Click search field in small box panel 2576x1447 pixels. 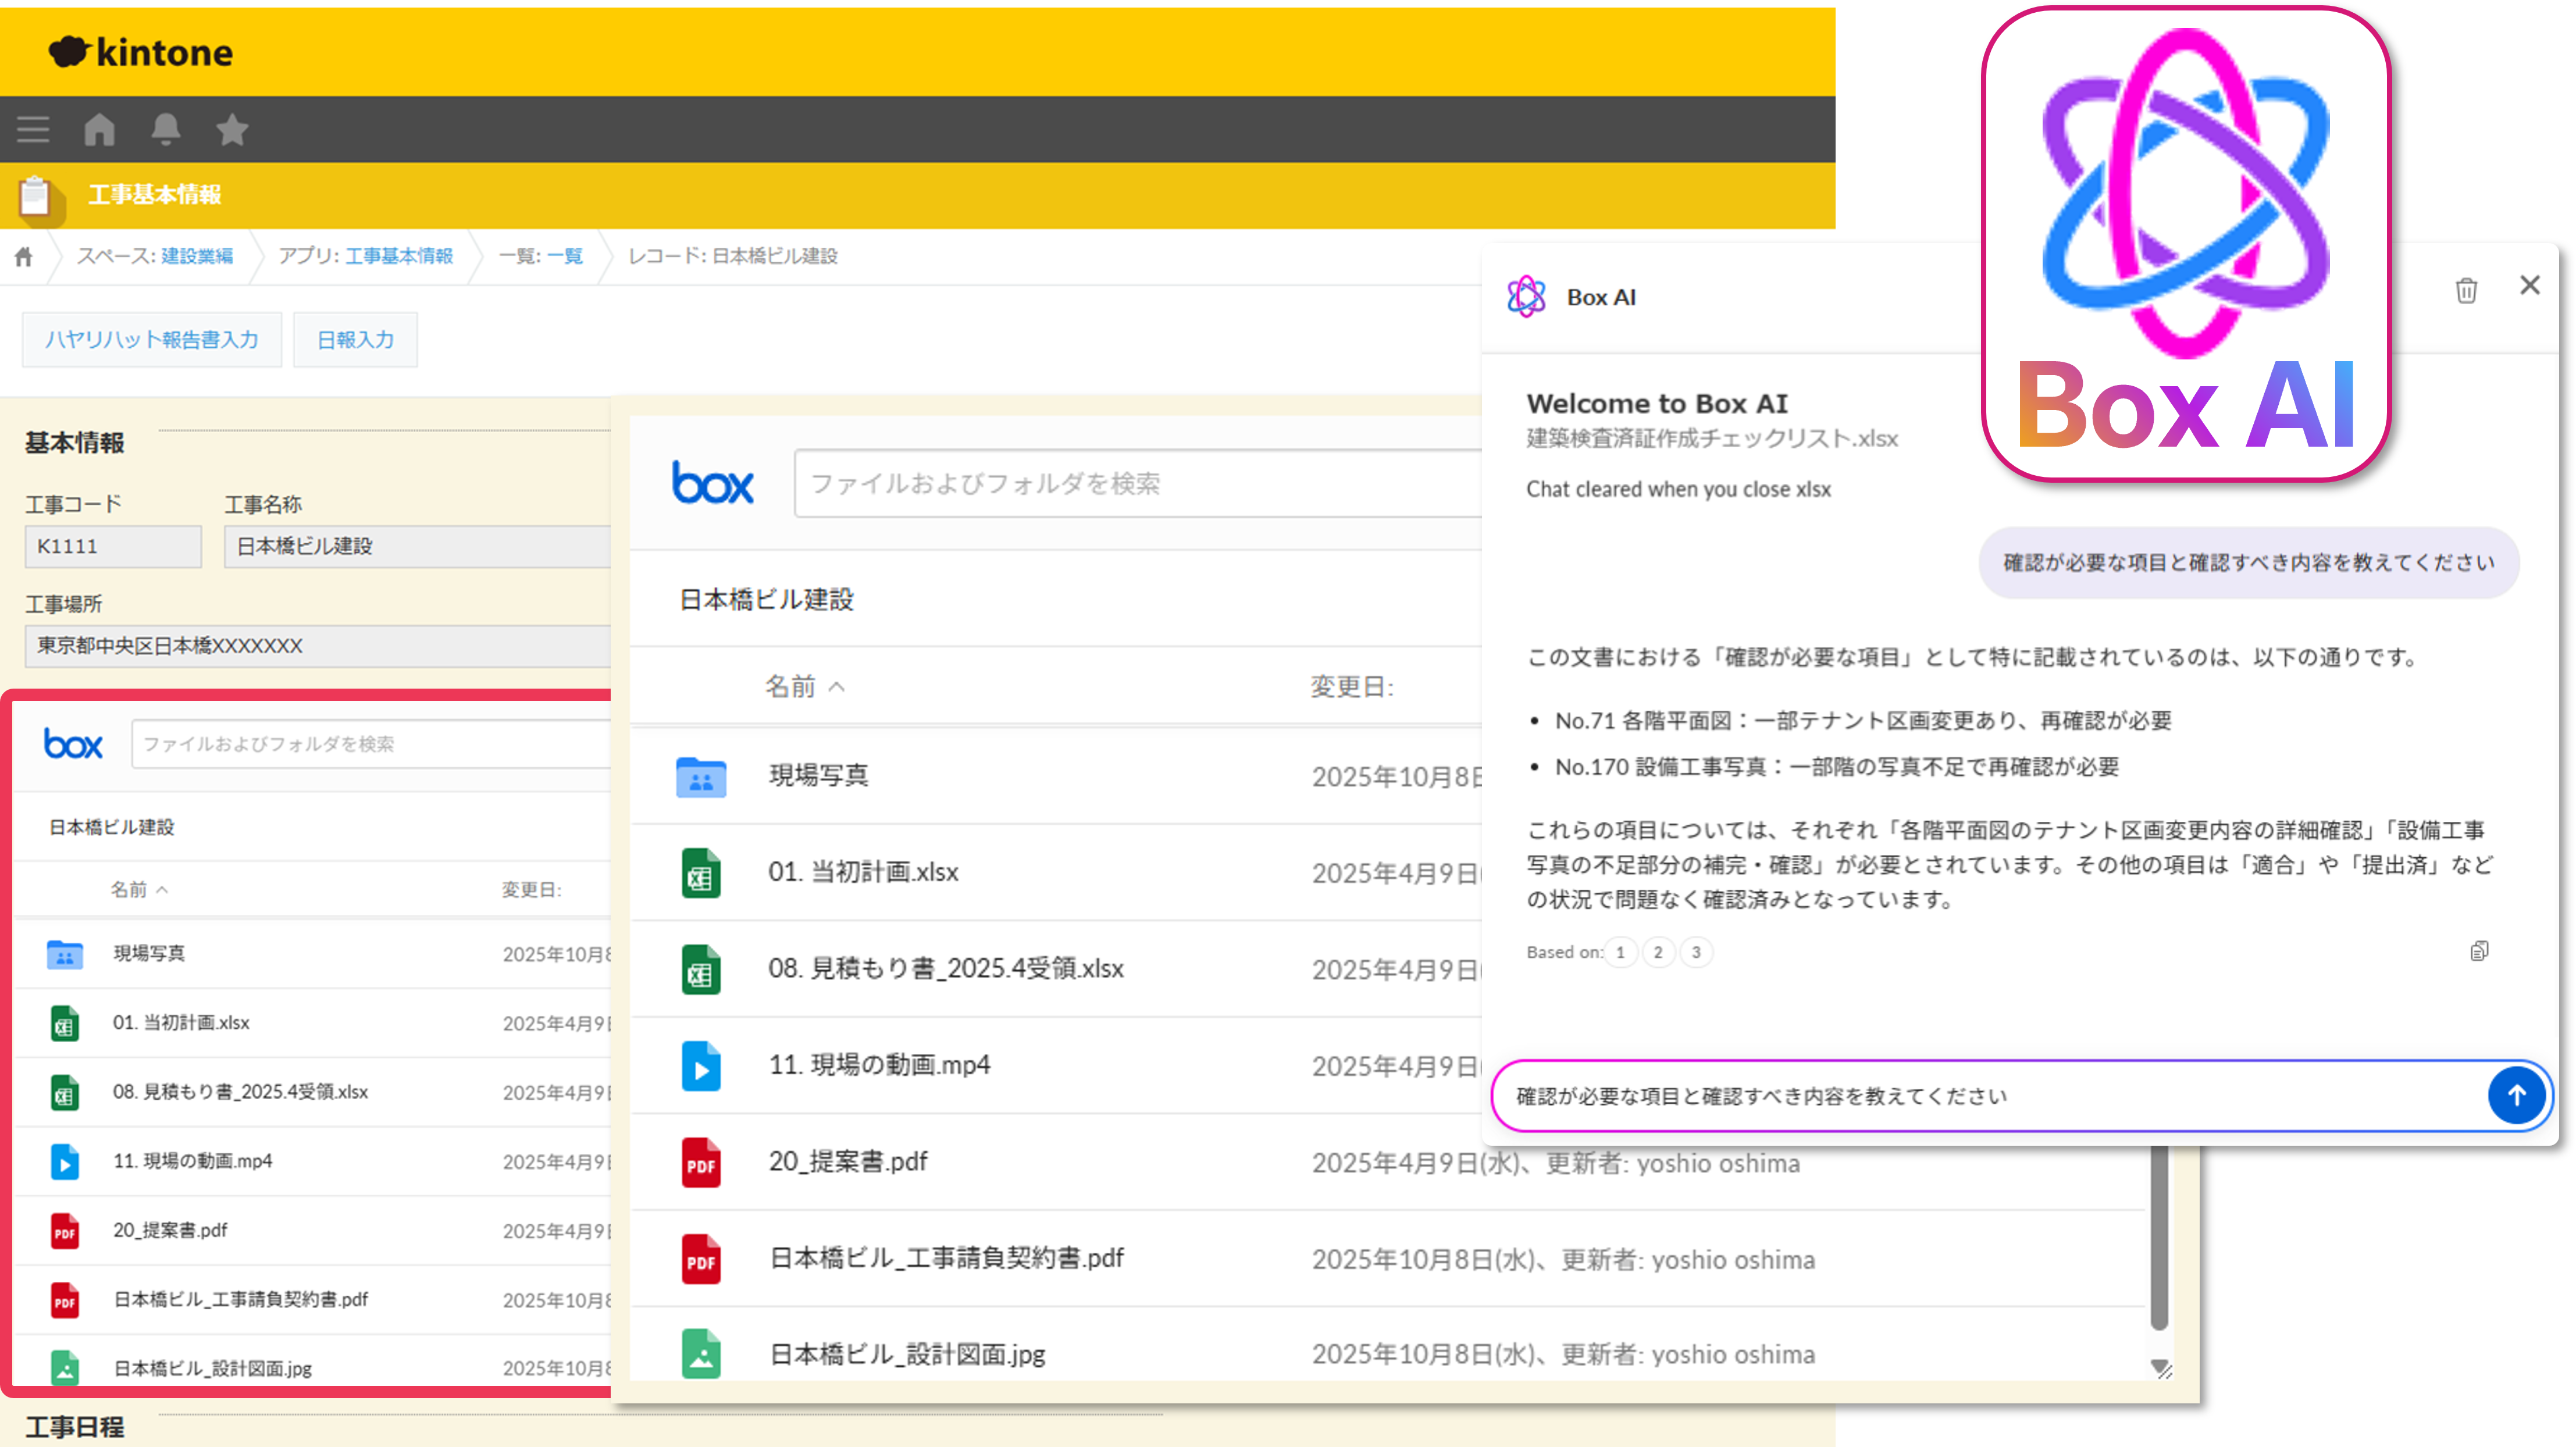coord(370,744)
